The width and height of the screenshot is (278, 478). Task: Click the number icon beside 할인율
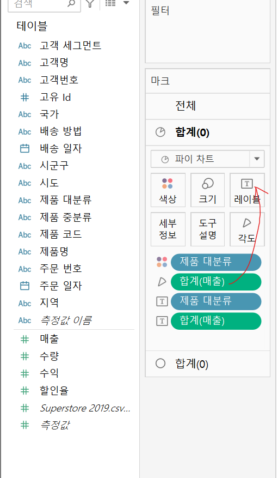[x=24, y=390]
